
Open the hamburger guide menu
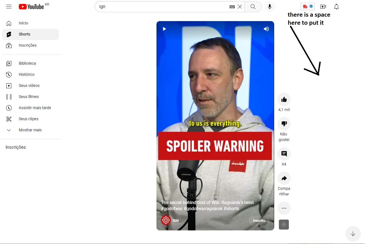[9, 6]
